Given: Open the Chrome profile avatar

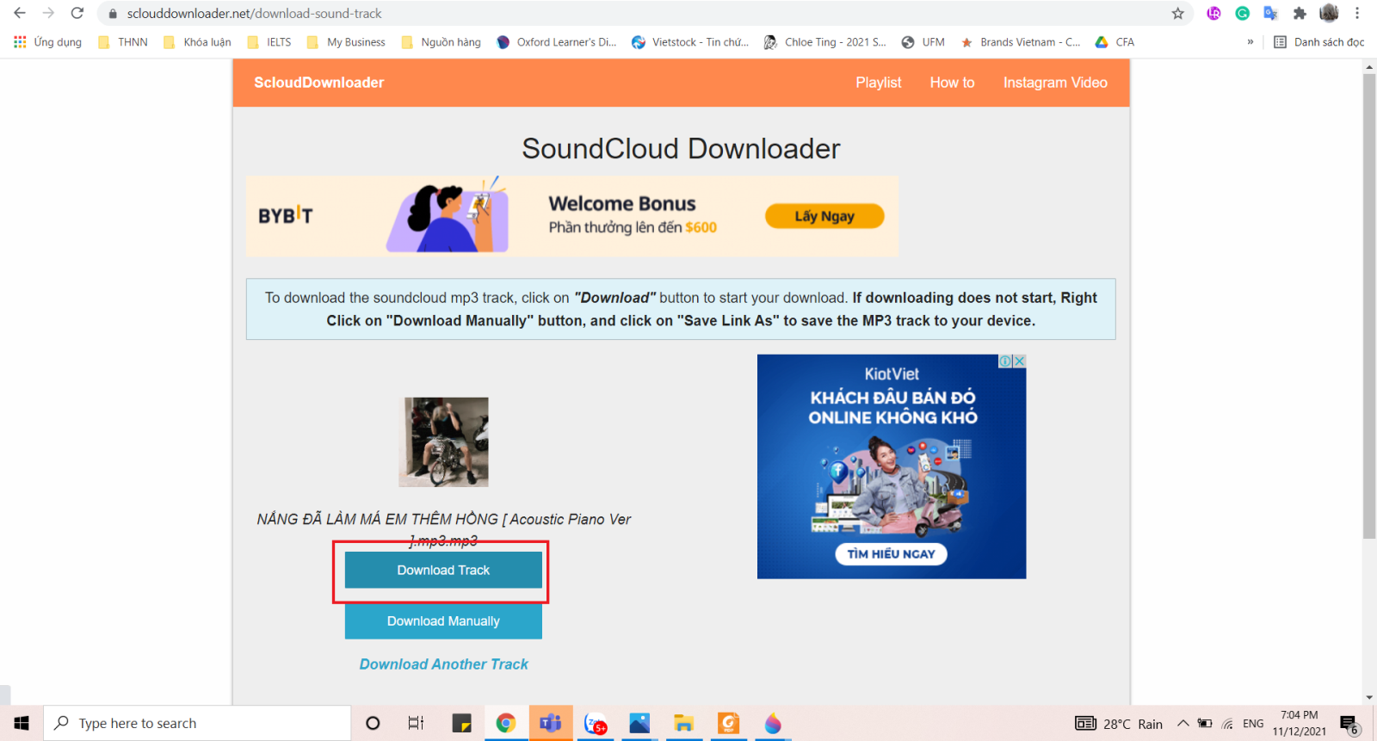Looking at the screenshot, I should 1329,13.
